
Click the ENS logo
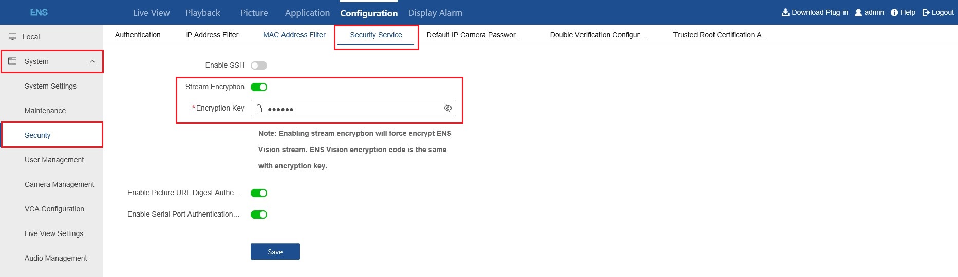coord(39,12)
